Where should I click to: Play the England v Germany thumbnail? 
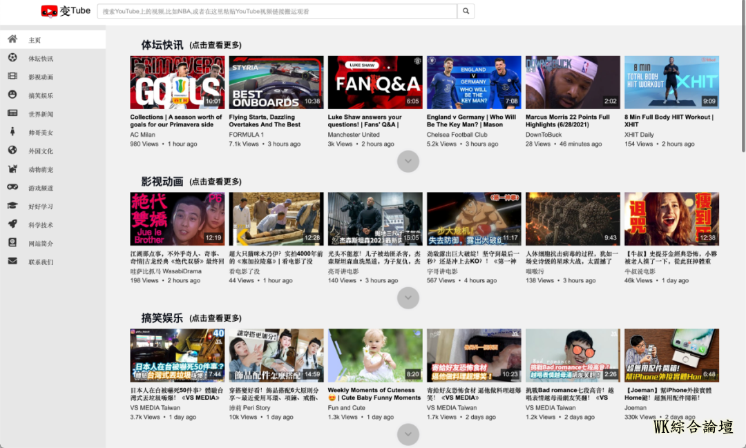[x=475, y=82]
